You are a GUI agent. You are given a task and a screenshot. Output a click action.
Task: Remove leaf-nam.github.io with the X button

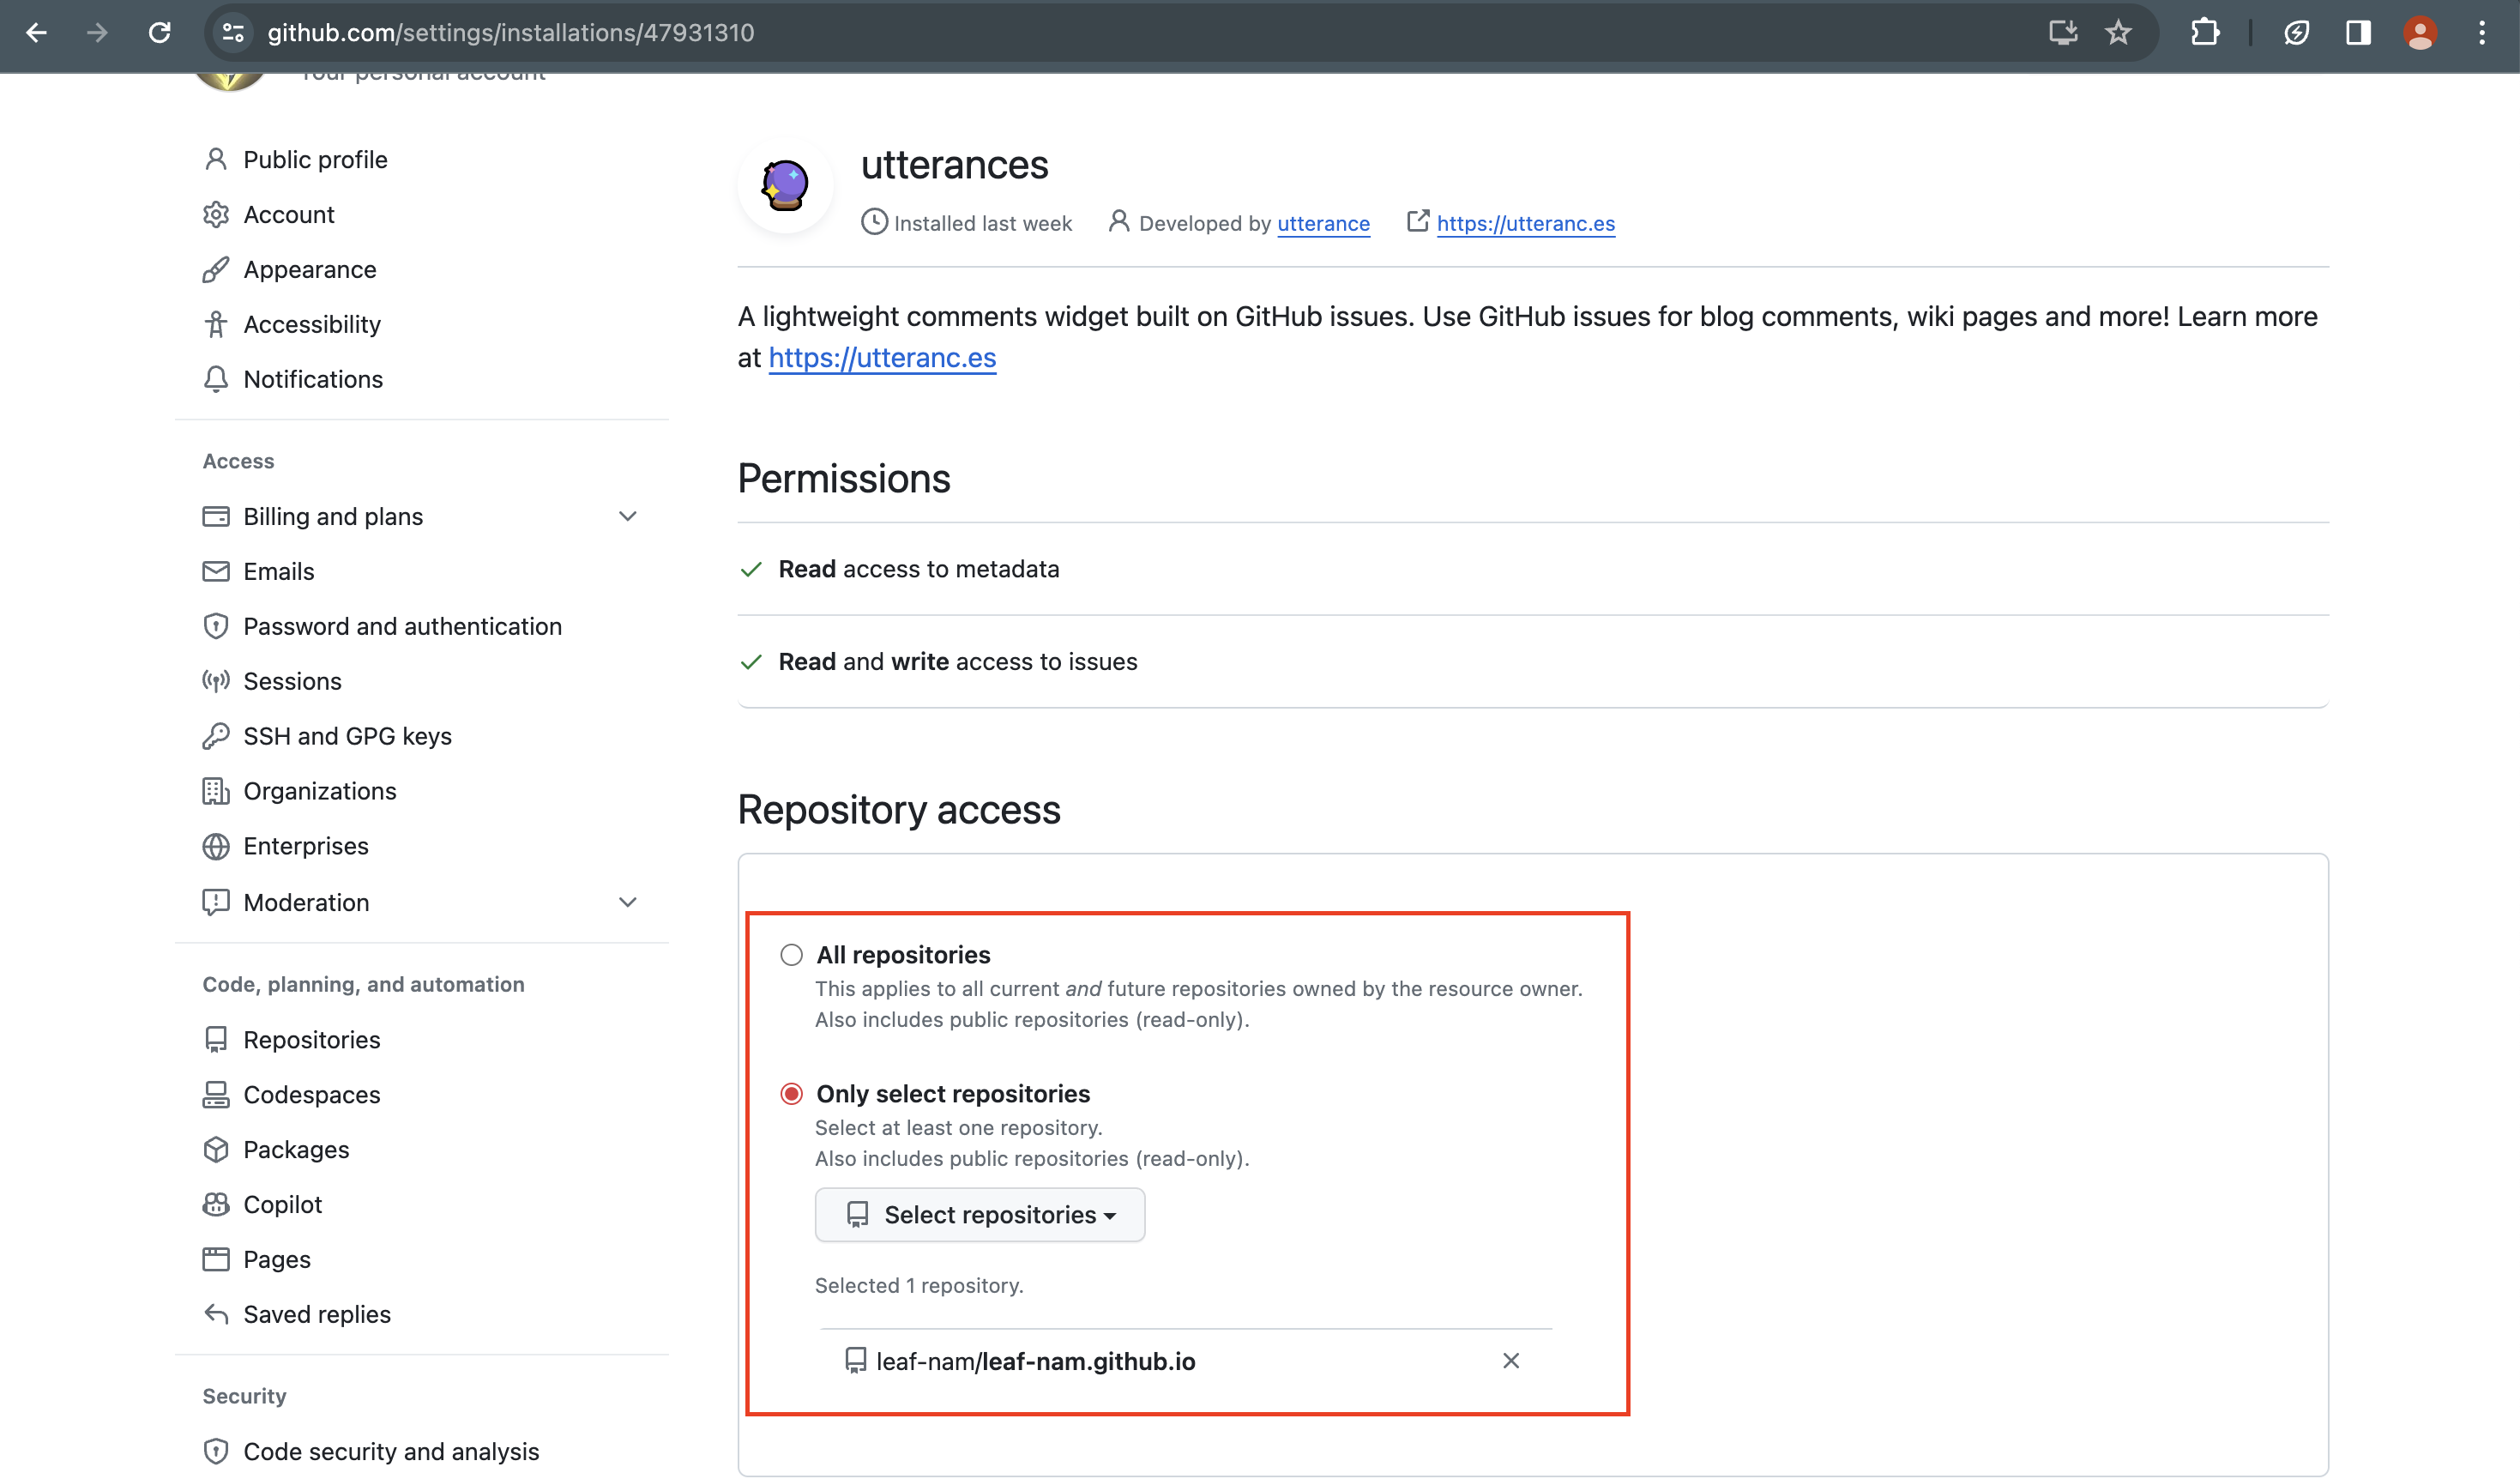click(x=1511, y=1361)
